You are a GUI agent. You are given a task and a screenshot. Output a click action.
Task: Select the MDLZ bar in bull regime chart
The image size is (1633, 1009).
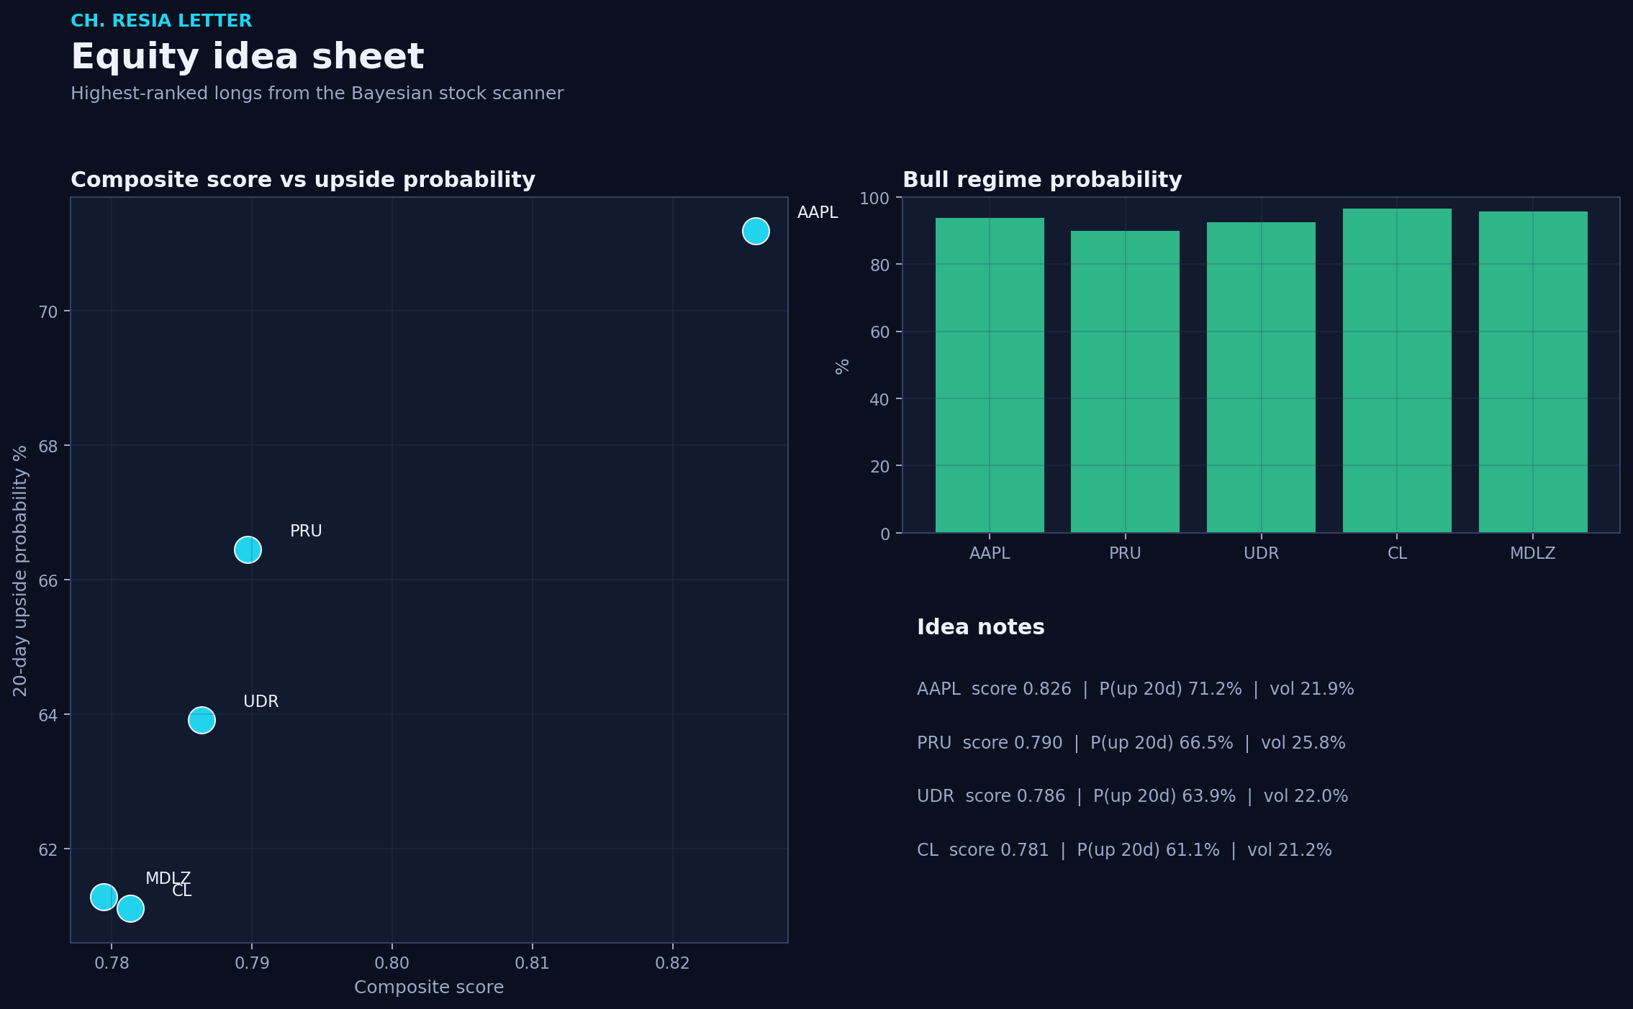coord(1533,372)
